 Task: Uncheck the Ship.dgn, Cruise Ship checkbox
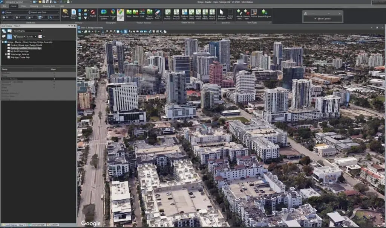pyautogui.click(x=9, y=57)
